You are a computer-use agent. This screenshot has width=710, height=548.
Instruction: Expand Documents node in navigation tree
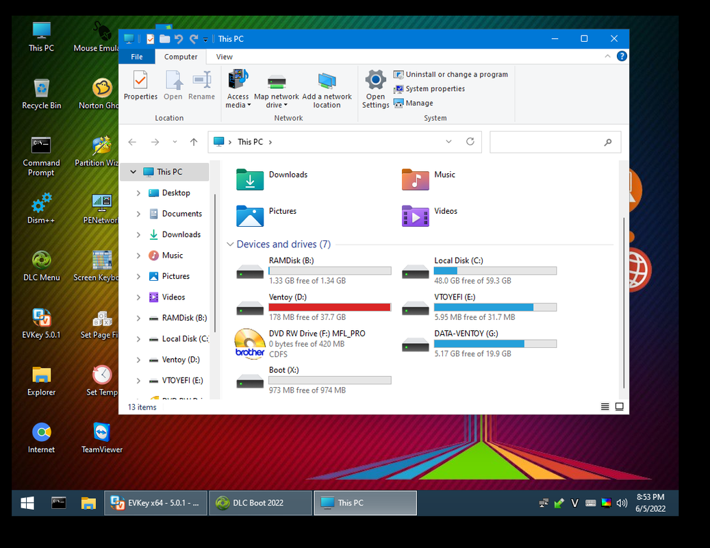138,214
